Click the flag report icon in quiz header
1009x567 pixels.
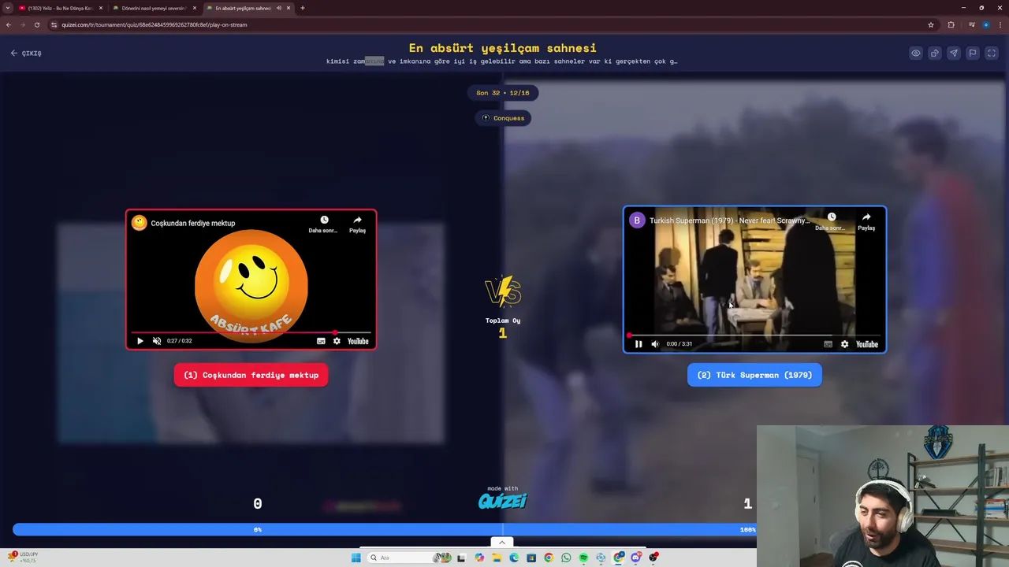point(972,54)
